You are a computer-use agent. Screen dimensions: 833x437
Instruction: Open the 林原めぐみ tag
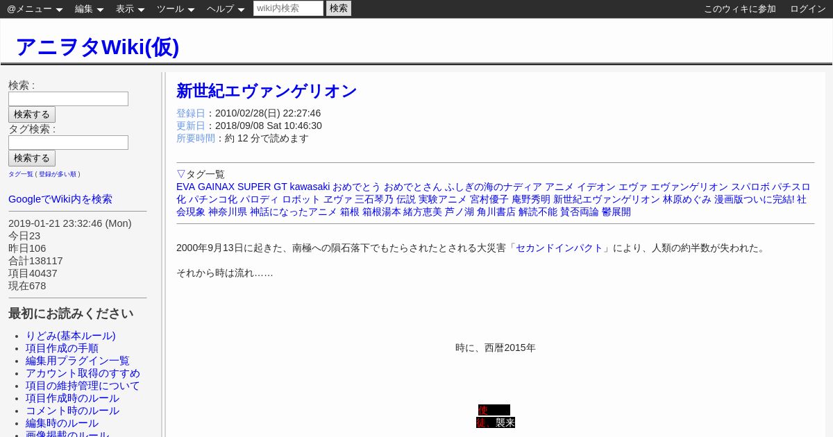[687, 200]
